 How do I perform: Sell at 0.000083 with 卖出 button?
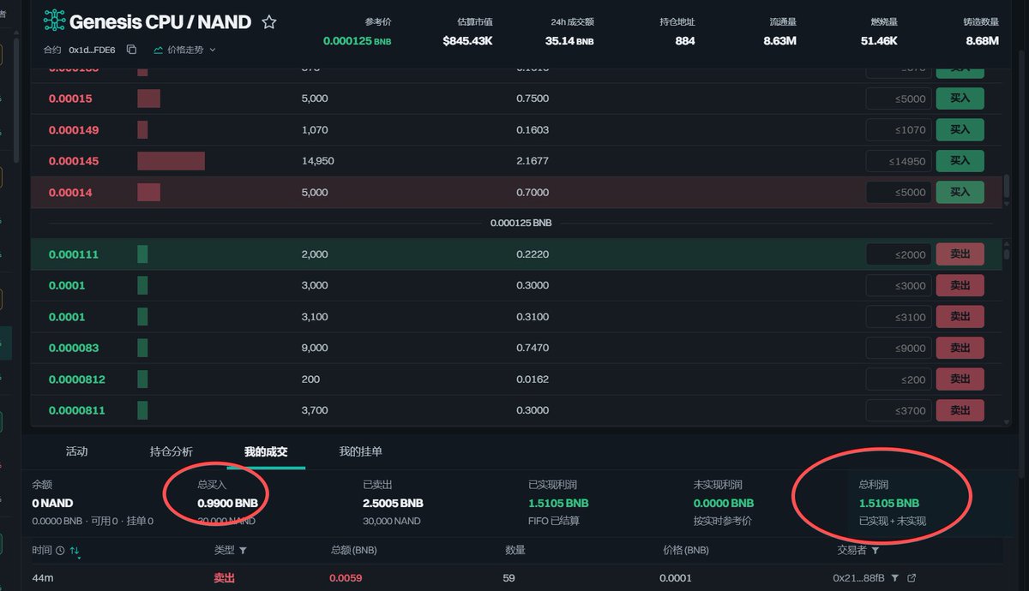click(960, 348)
